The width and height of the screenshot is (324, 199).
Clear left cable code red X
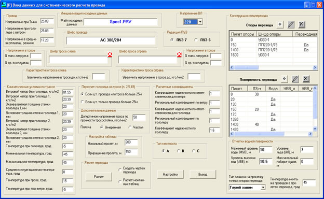[110, 54]
